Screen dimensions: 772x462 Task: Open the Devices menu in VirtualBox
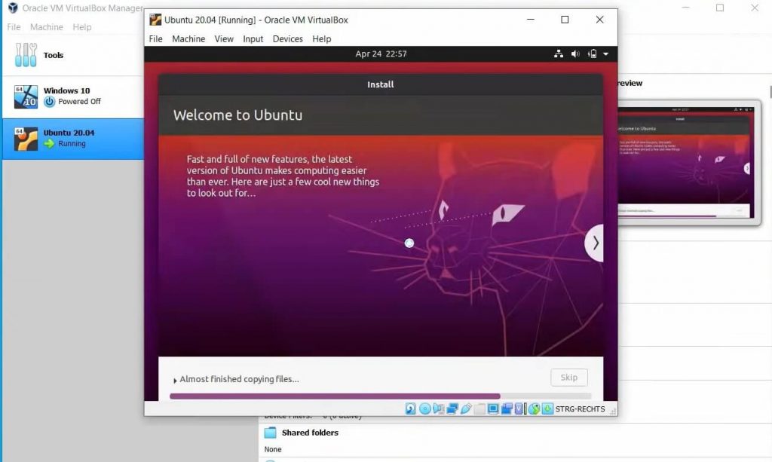[287, 38]
